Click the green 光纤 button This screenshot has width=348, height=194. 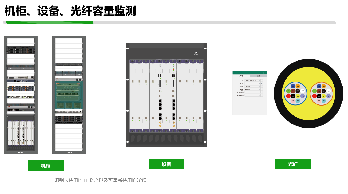[x=293, y=164]
